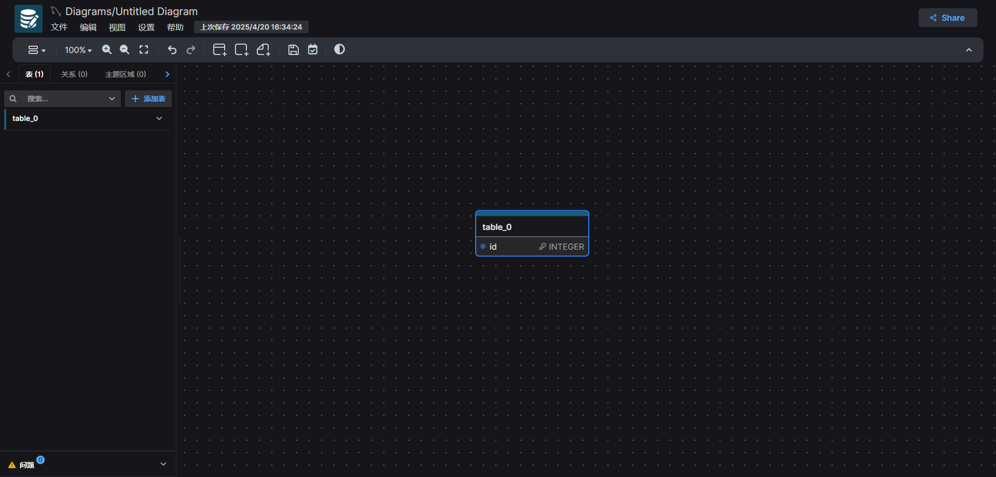
Task: Click the Share button
Action: (x=947, y=18)
